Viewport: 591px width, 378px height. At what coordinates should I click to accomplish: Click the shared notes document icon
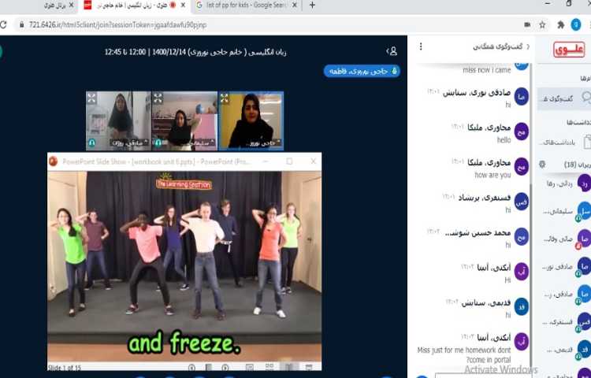point(585,142)
